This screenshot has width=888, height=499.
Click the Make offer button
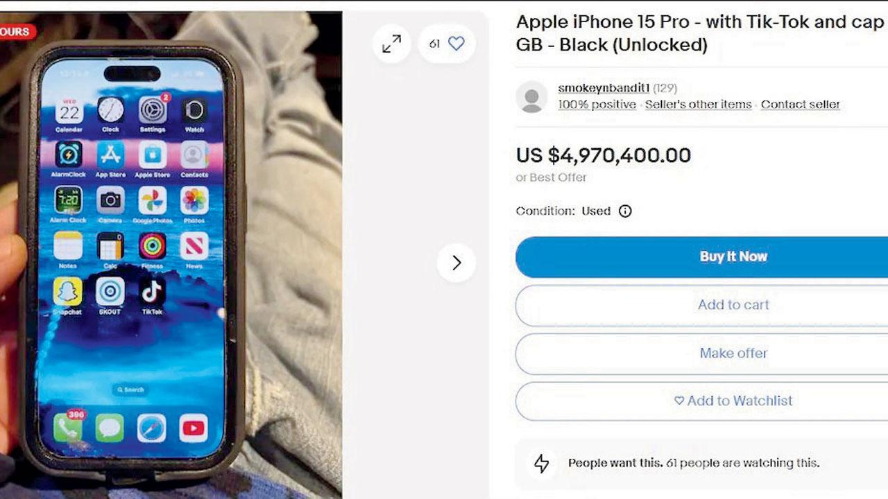coord(701,353)
